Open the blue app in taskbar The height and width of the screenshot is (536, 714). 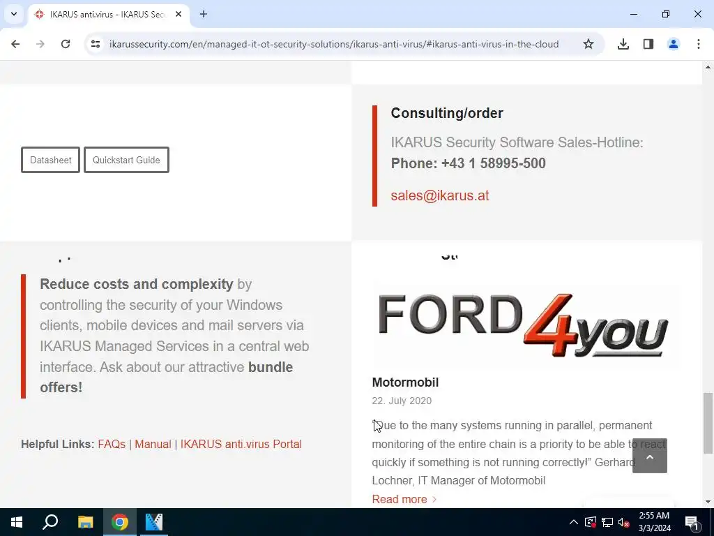click(x=154, y=522)
